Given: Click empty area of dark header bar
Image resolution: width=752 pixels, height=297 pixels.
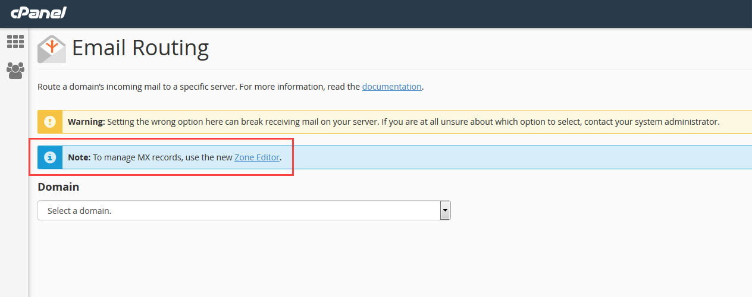Looking at the screenshot, I should coord(416,13).
